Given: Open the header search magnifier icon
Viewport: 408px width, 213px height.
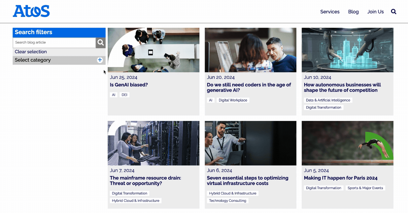Looking at the screenshot, I should tap(394, 11).
